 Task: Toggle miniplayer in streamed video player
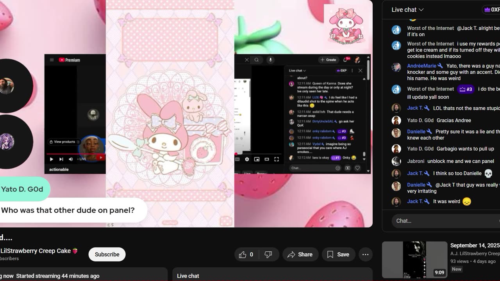[257, 159]
